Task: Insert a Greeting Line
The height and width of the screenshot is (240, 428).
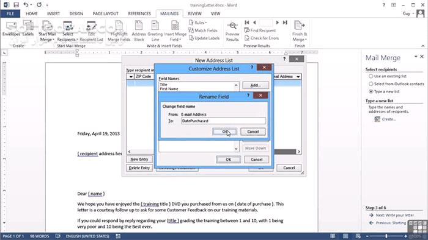Action: (155, 32)
